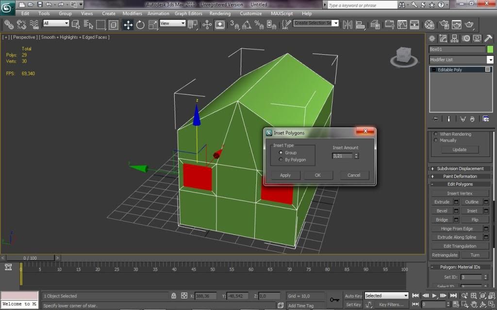Open the Modify panel tab icon
The height and width of the screenshot is (310, 497).
(x=443, y=38)
